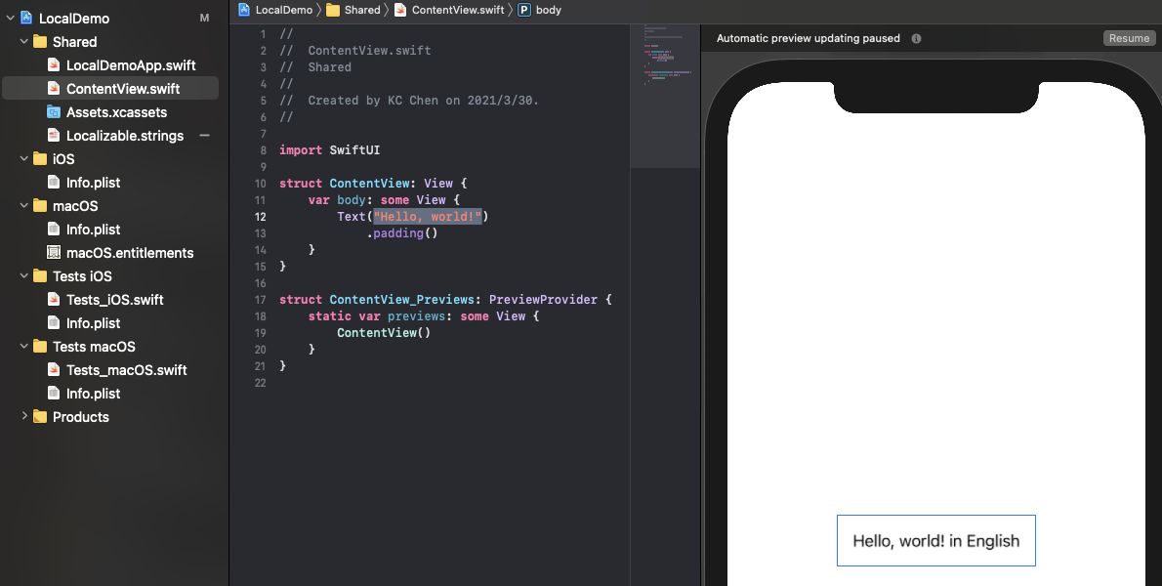
Task: Click the iOS folder icon
Action: pyautogui.click(x=40, y=158)
